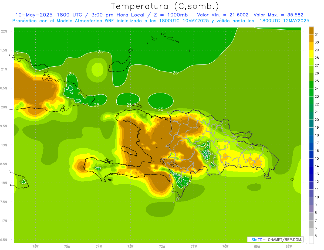Click the '19' label in the color legend
The height and width of the screenshot is (250, 324).
tap(317, 128)
